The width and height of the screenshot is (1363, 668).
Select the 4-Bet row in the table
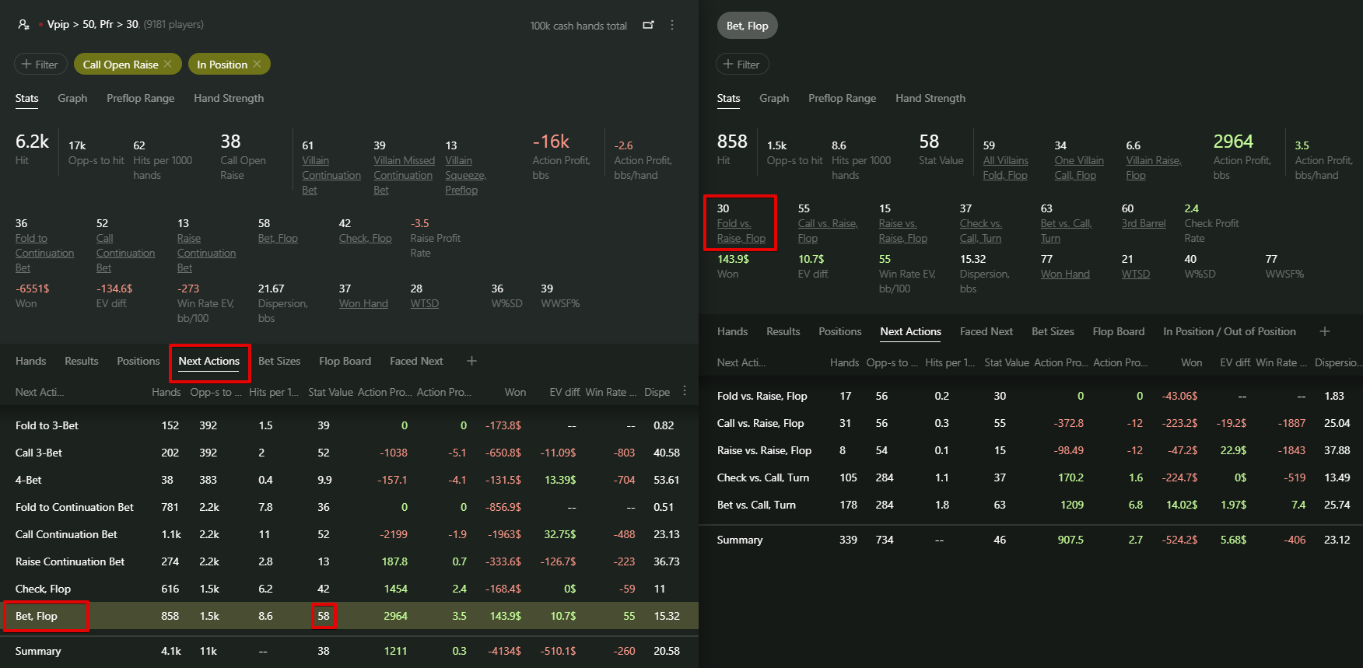pyautogui.click(x=349, y=480)
